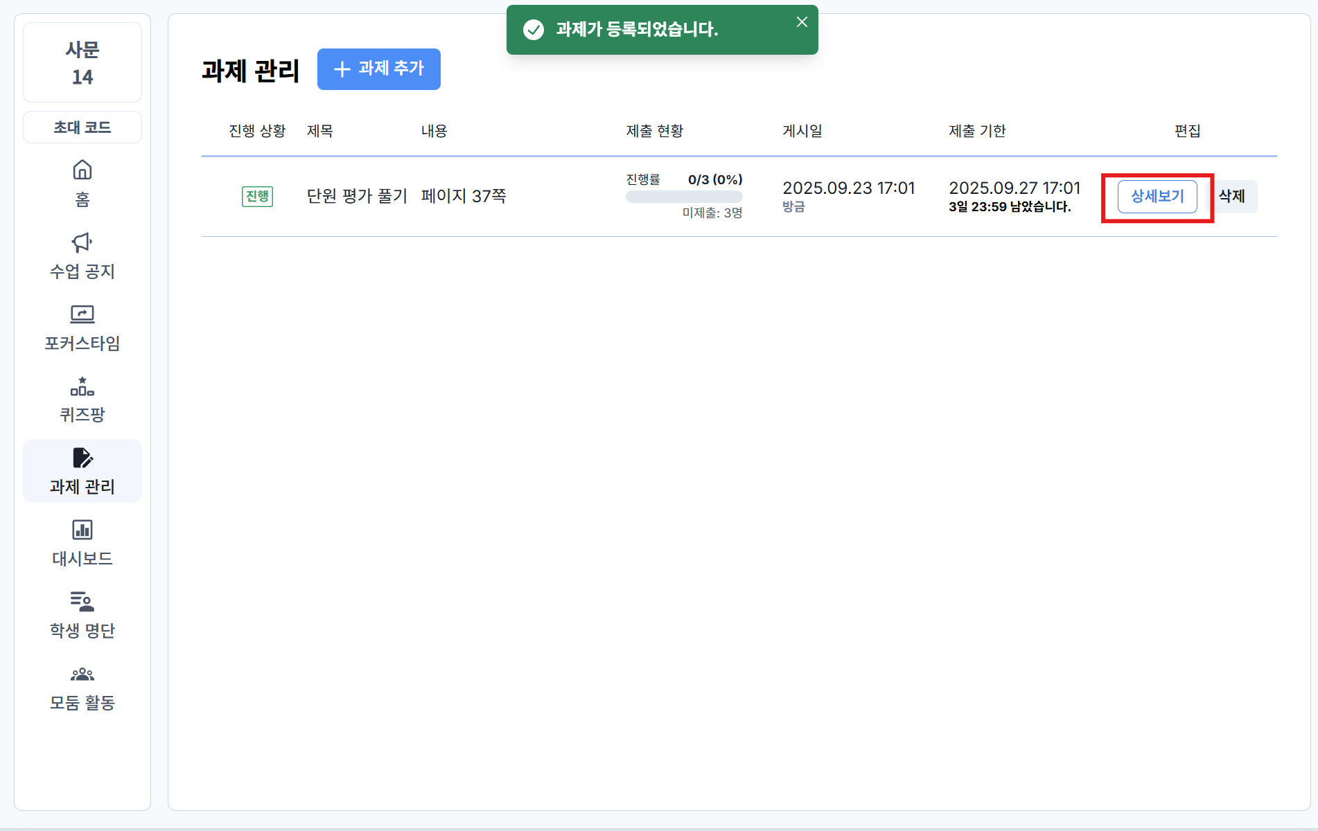This screenshot has height=831, width=1318.
Task: Click the 진행 status badge
Action: click(x=257, y=197)
